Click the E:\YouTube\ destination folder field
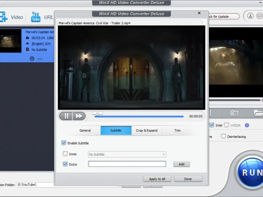 [x=68, y=185]
